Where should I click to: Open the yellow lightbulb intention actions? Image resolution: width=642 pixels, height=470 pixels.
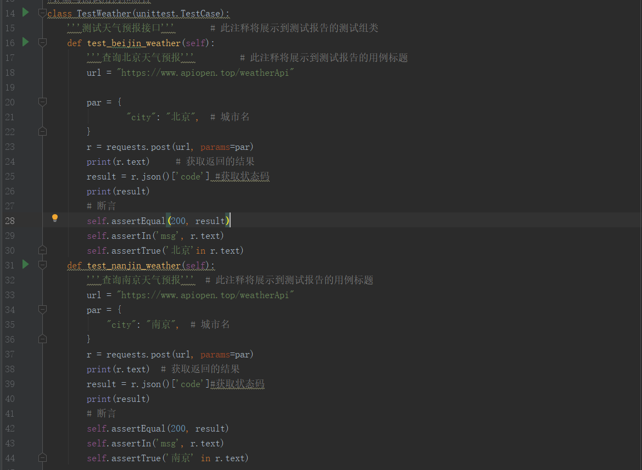[x=55, y=218]
